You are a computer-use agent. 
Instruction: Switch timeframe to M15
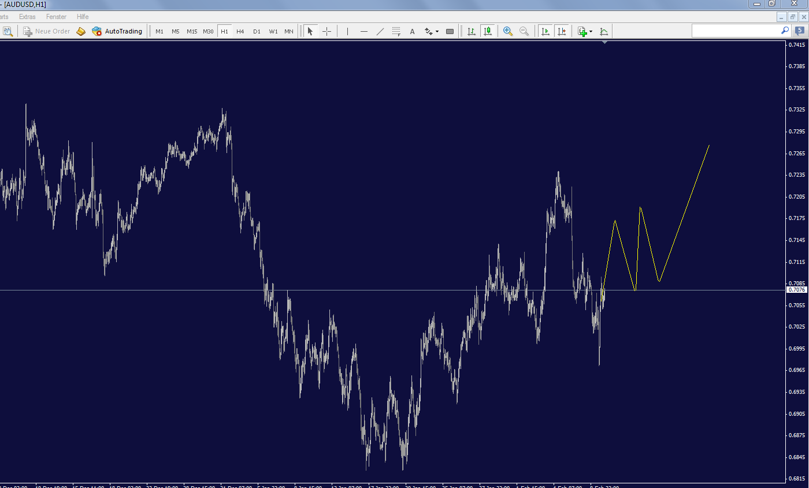tap(192, 31)
